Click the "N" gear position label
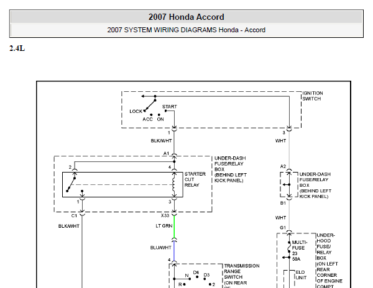The height and width of the screenshot is (288, 373). (186, 276)
